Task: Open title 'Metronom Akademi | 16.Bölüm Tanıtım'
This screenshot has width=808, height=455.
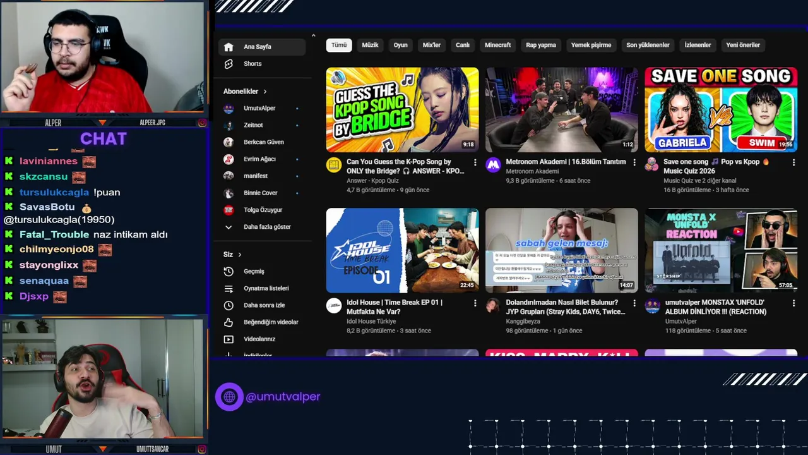Action: (566, 162)
